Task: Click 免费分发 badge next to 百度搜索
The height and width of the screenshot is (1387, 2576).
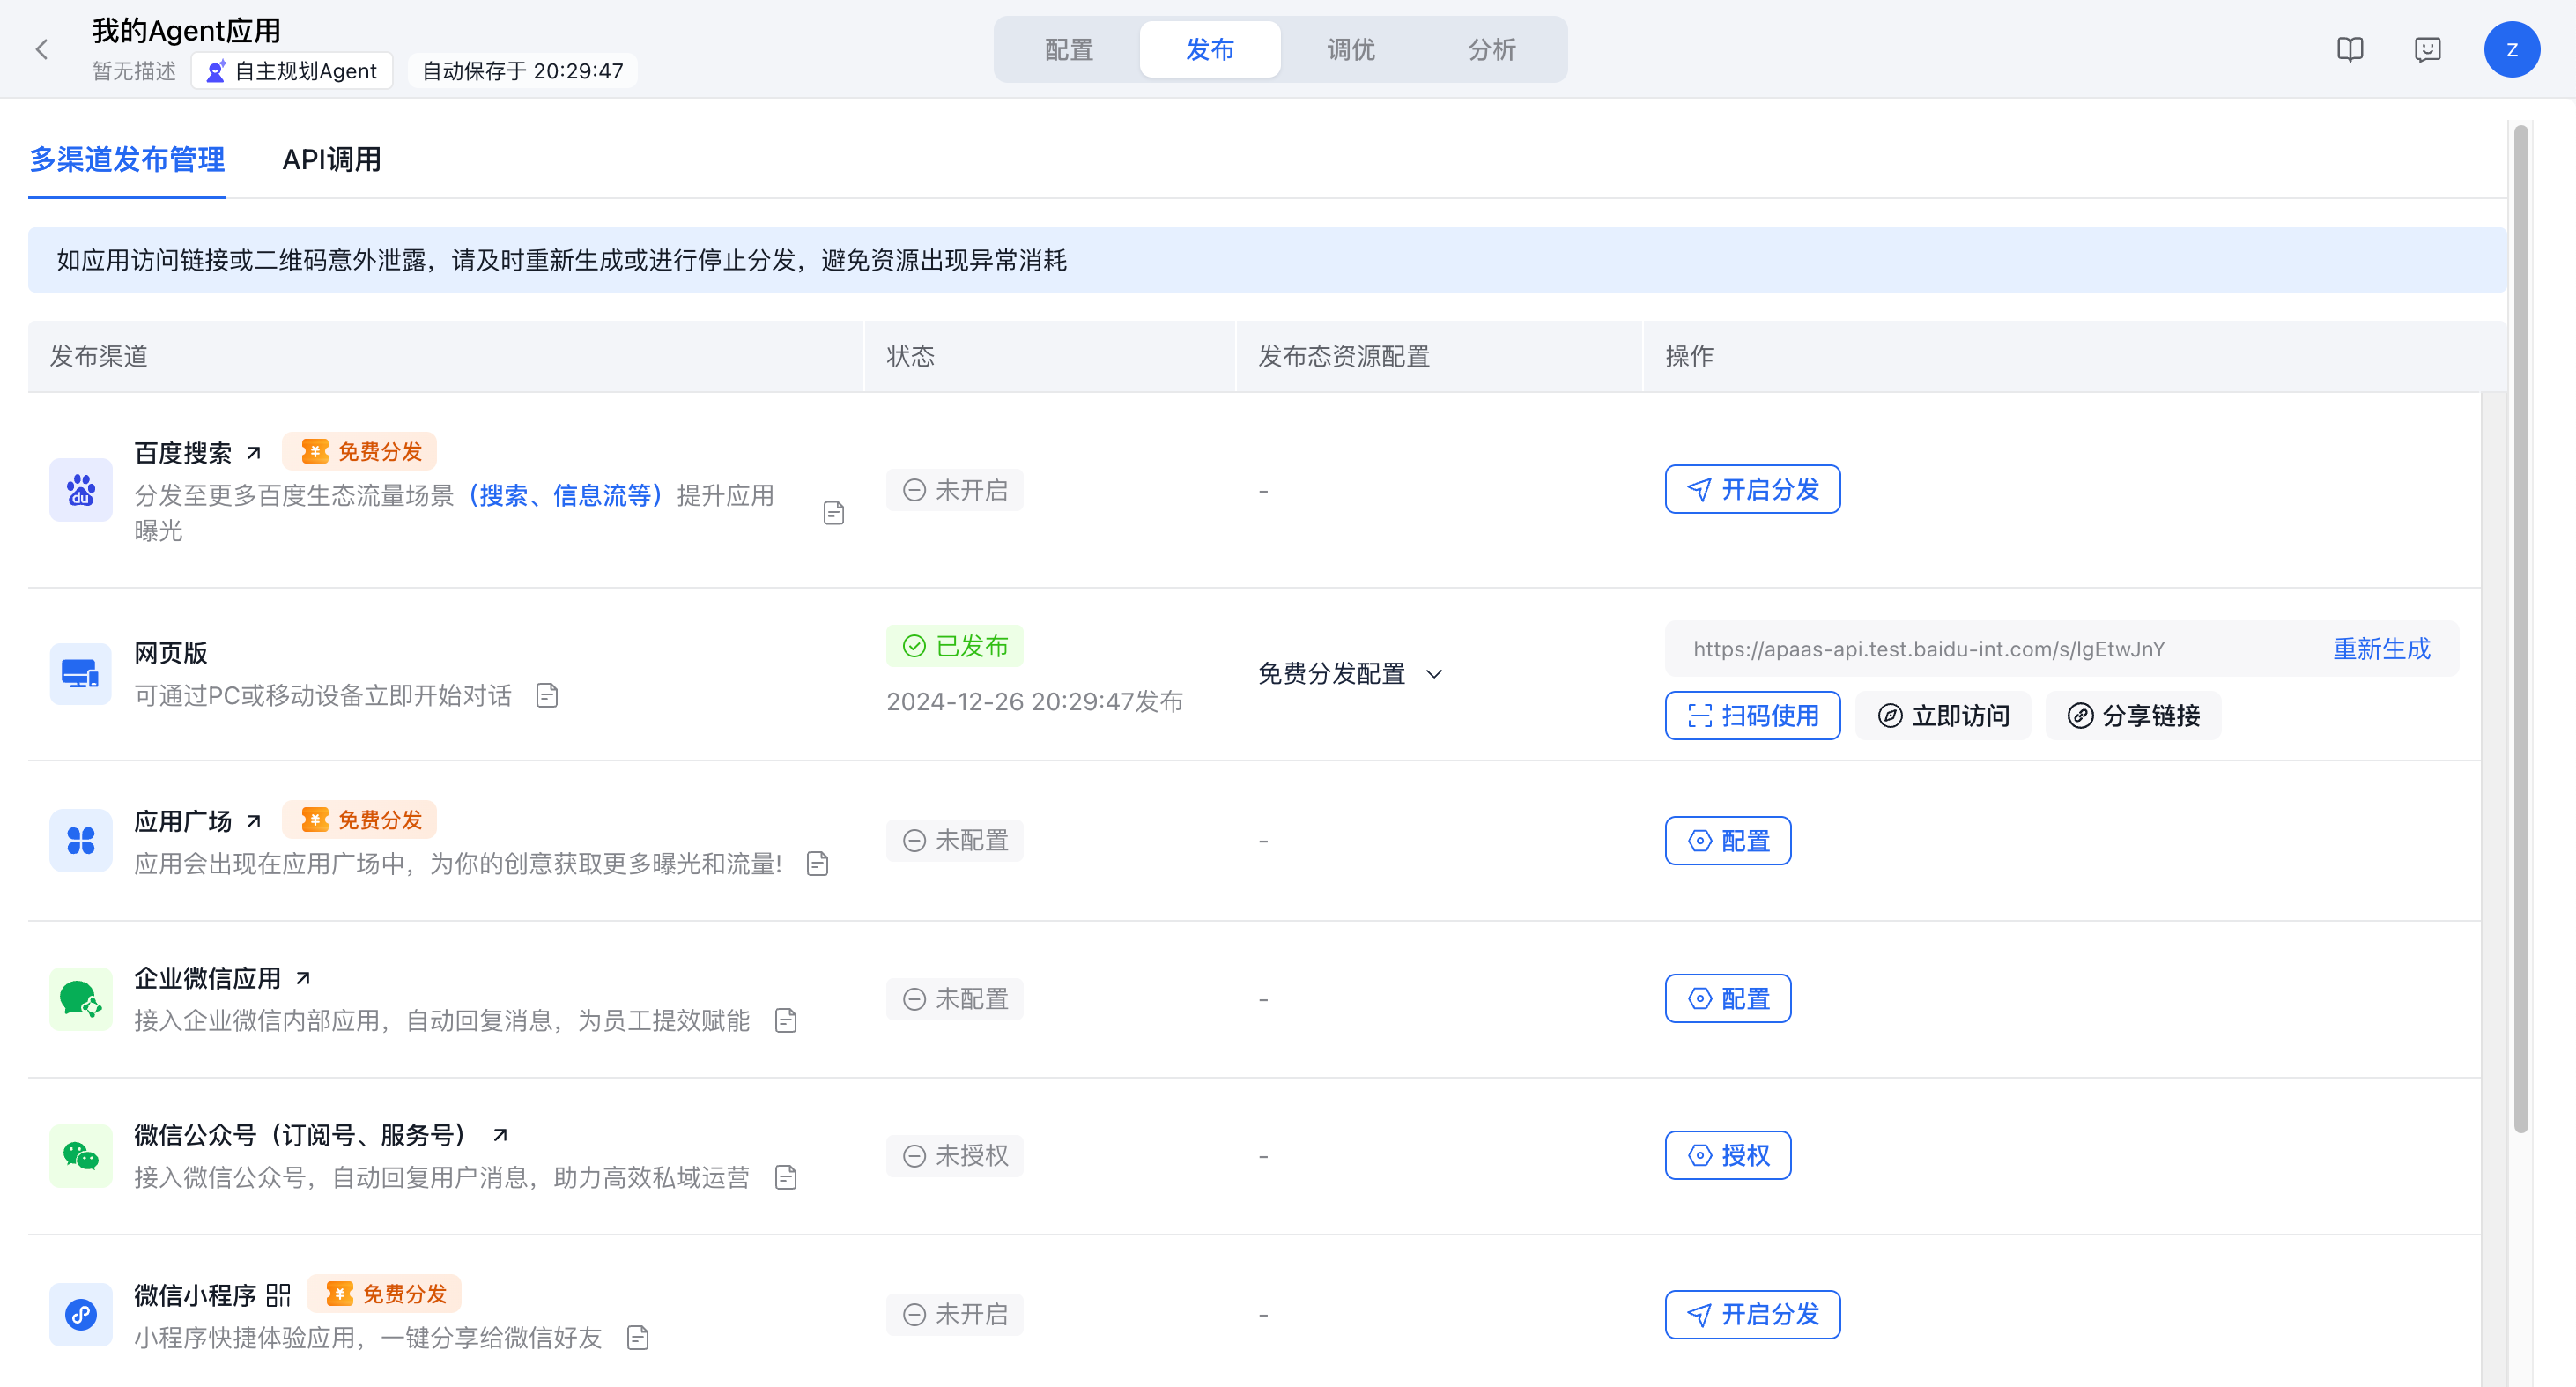Action: point(360,452)
